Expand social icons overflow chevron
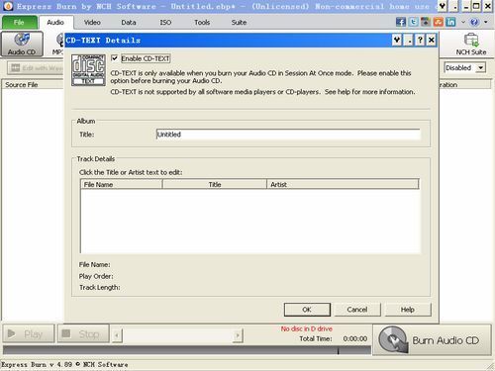495x371 pixels. coord(462,22)
